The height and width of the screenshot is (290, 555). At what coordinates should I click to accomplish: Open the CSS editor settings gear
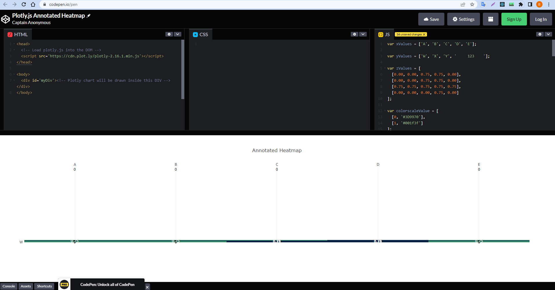[x=355, y=34]
